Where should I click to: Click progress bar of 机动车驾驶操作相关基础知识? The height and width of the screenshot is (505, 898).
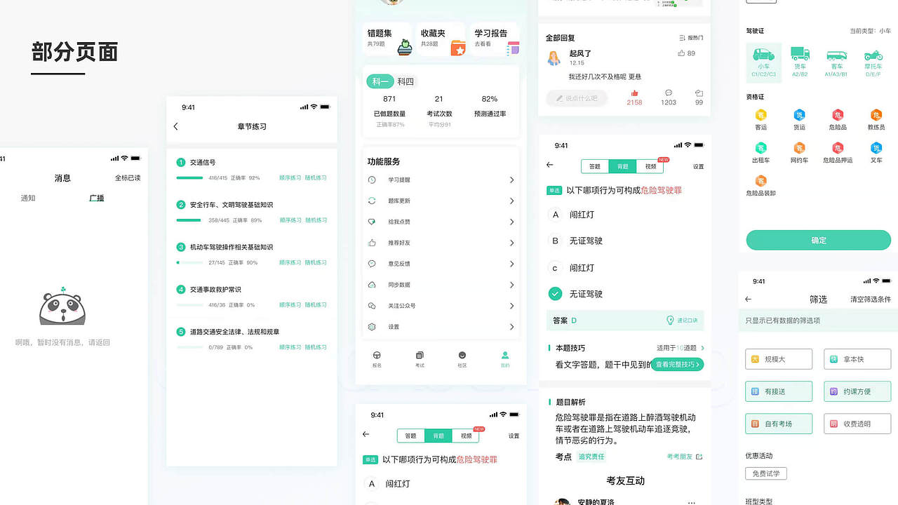(189, 262)
